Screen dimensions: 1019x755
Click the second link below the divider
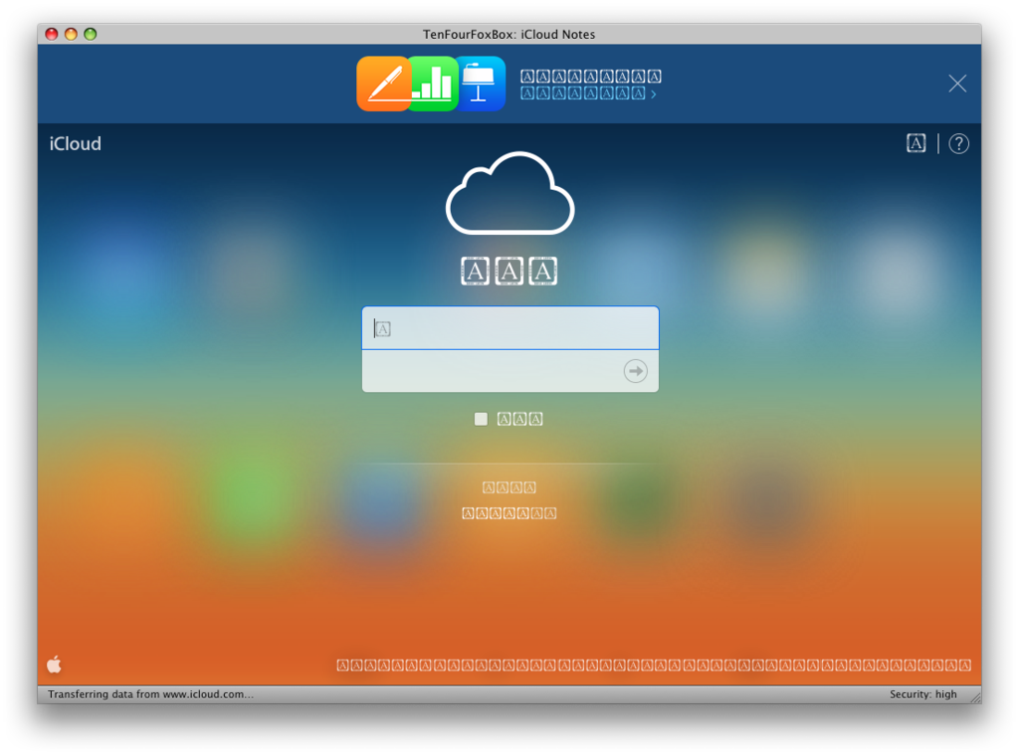pos(509,513)
